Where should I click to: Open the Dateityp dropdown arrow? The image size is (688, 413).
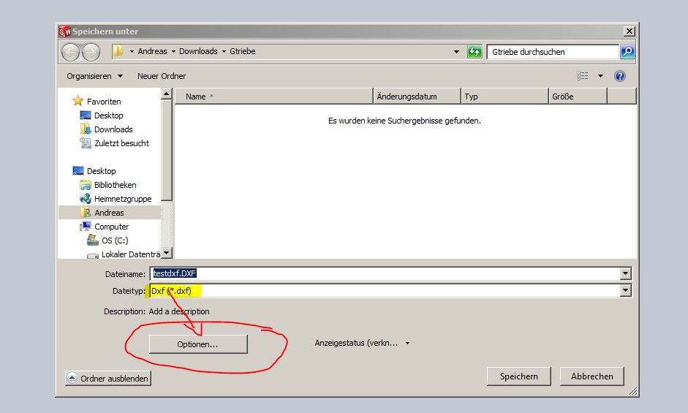pyautogui.click(x=626, y=290)
